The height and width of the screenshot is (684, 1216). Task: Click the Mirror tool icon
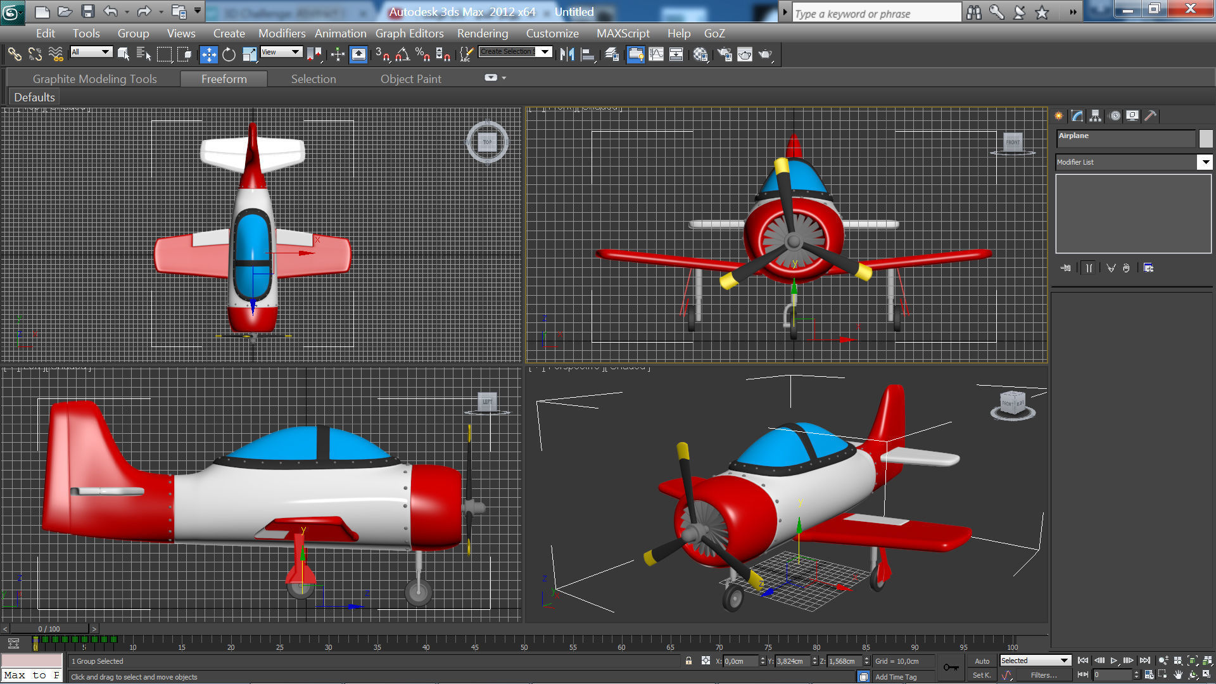click(567, 54)
